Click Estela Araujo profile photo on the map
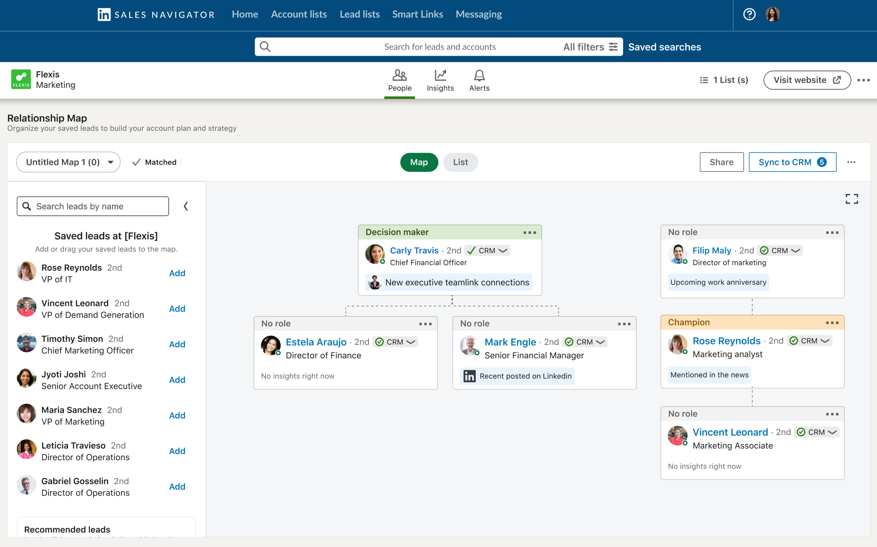The width and height of the screenshot is (877, 547). tap(271, 345)
